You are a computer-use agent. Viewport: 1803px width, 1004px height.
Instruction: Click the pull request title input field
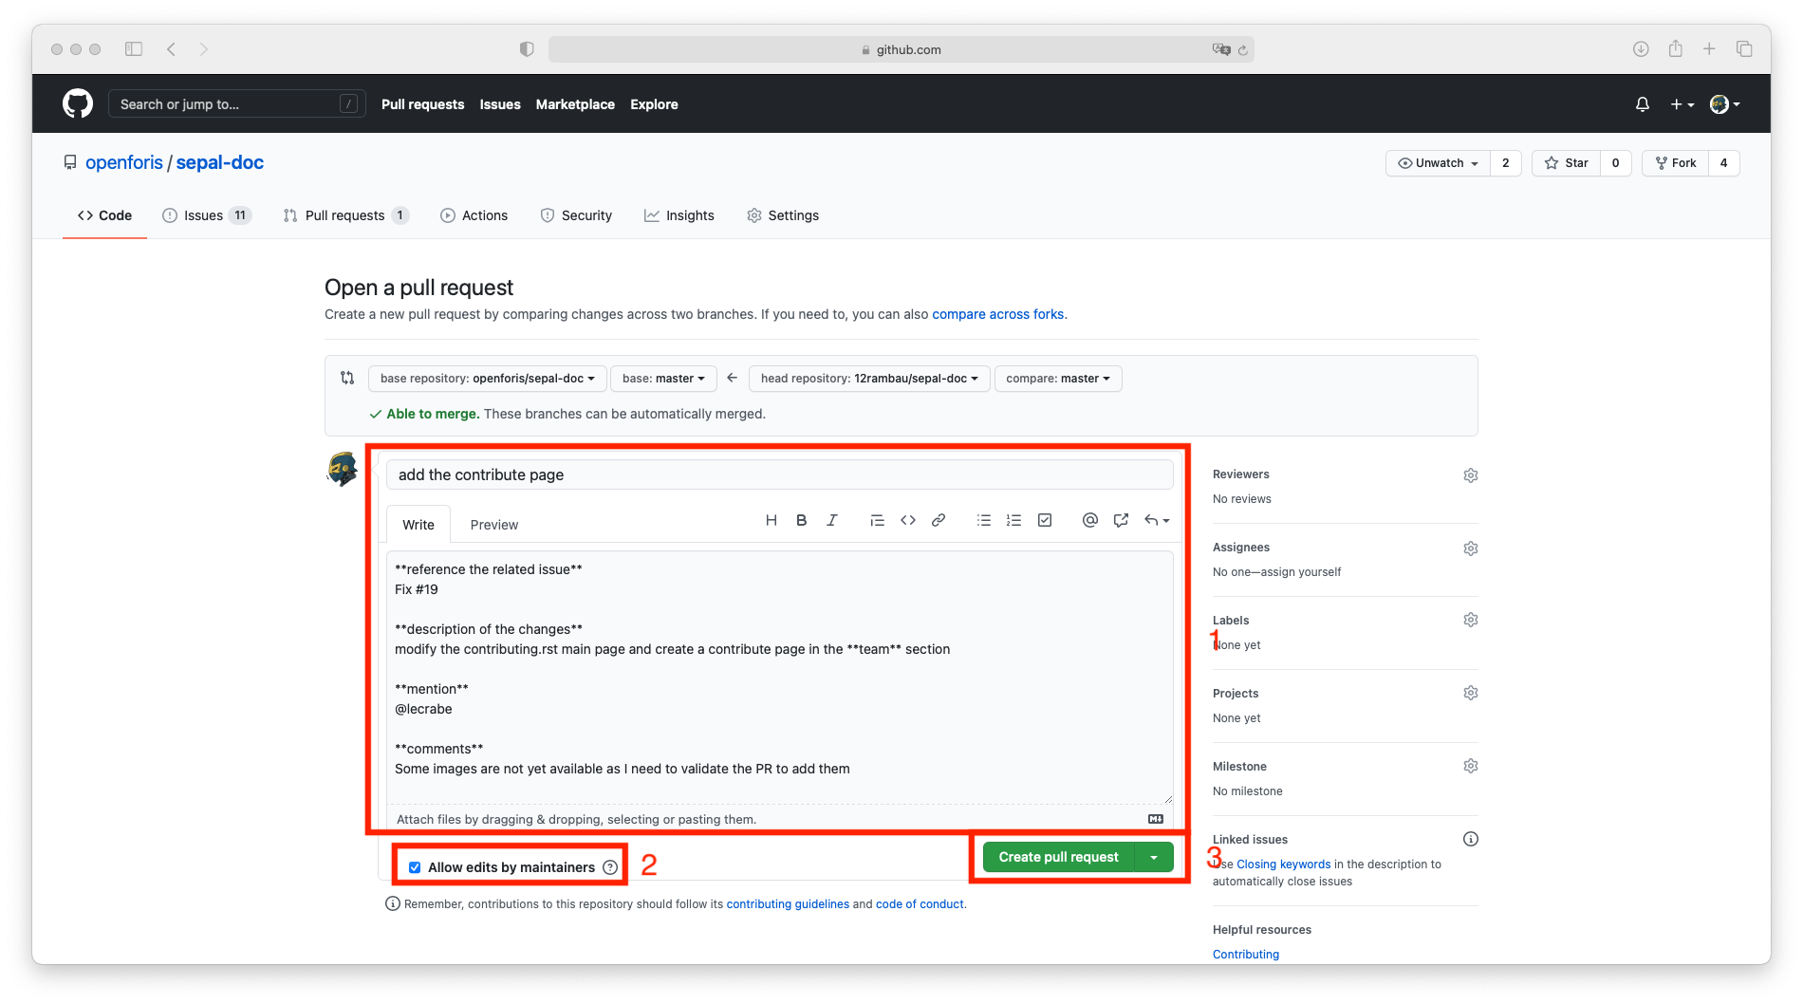[x=779, y=474]
